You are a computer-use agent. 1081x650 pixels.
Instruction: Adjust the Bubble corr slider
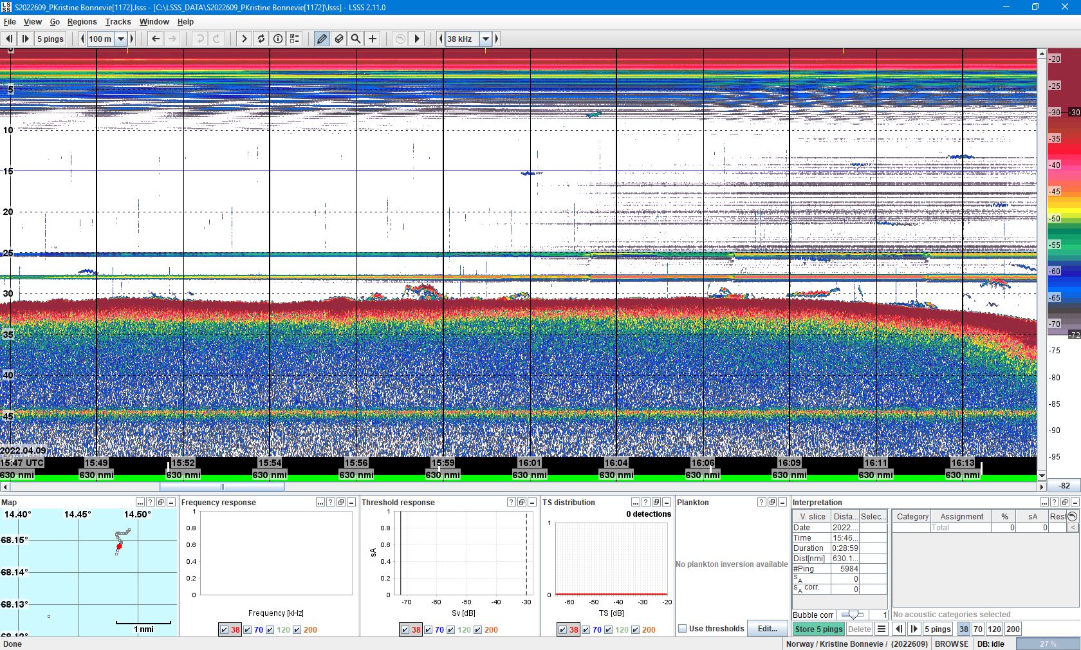pos(853,615)
